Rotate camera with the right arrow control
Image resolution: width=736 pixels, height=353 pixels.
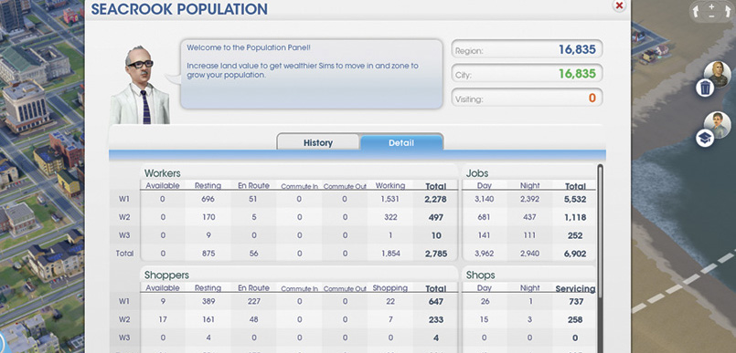[727, 12]
